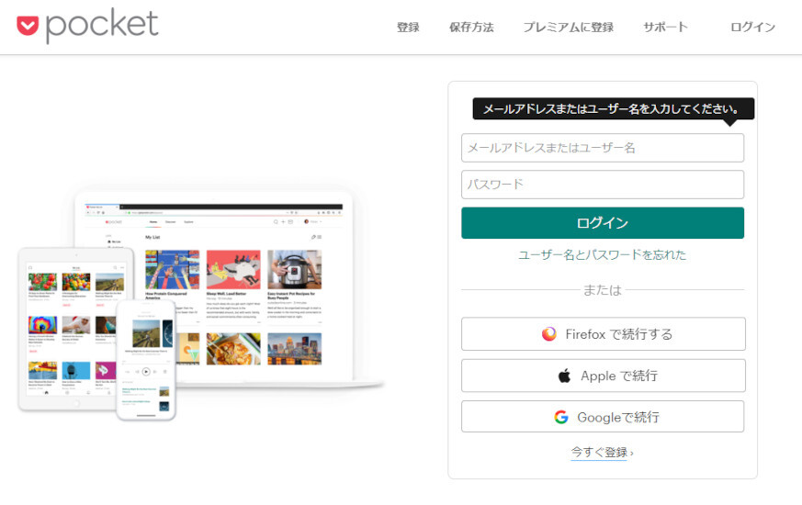Select the 'Sleep Well, Lead Better' article image
Viewport: 802px width, 505px height.
click(x=233, y=269)
